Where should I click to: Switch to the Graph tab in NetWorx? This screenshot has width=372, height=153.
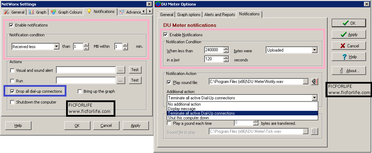tap(38, 12)
